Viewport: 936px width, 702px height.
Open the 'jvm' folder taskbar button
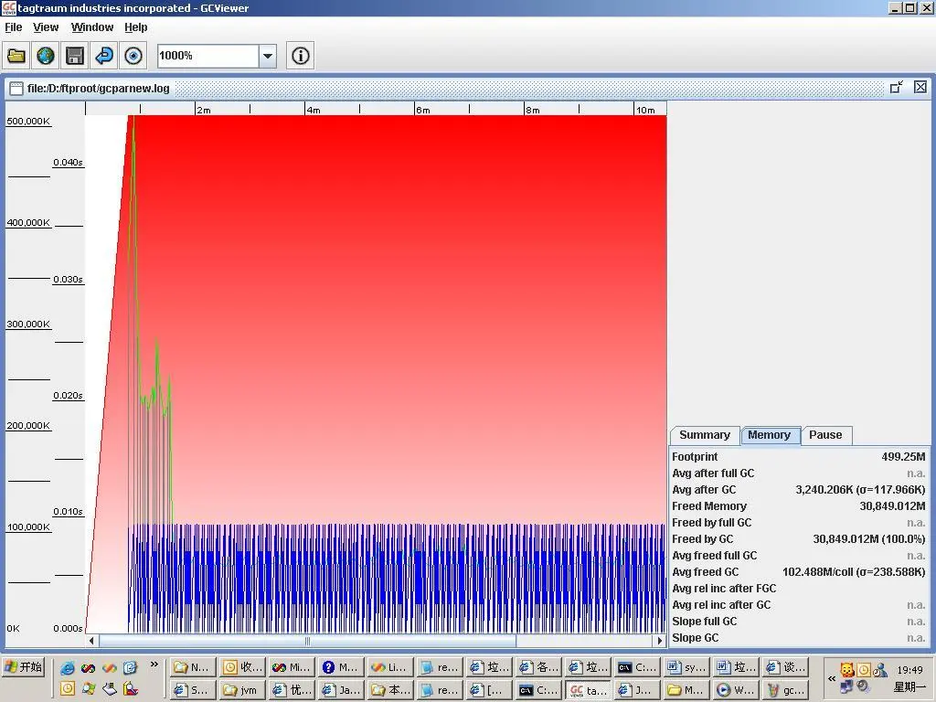coord(241,689)
